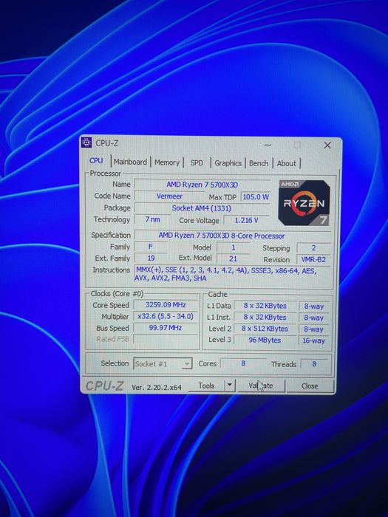Click the Revision value VMR-B2
388x517 pixels.
pyautogui.click(x=313, y=259)
